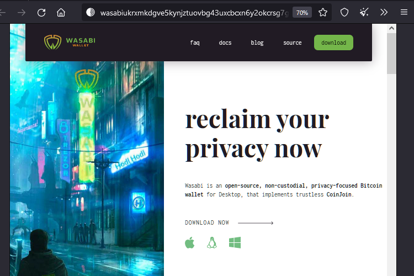The width and height of the screenshot is (414, 276).
Task: Bookmark this page with the star icon
Action: [323, 12]
